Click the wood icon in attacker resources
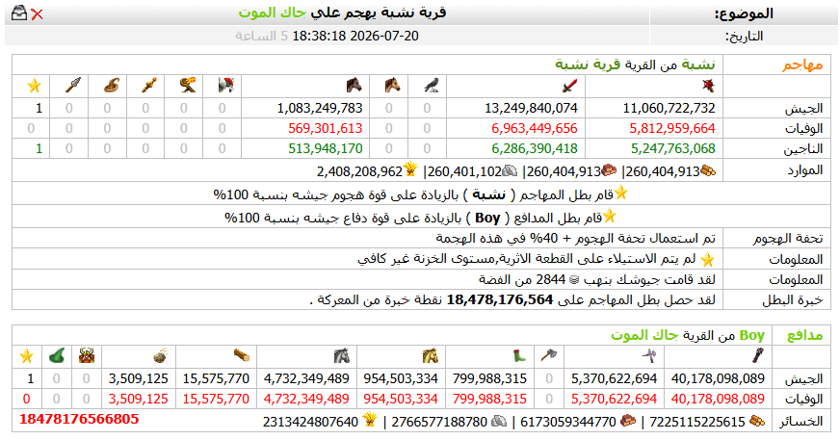Viewport: 840px width, 440px height. click(x=708, y=171)
